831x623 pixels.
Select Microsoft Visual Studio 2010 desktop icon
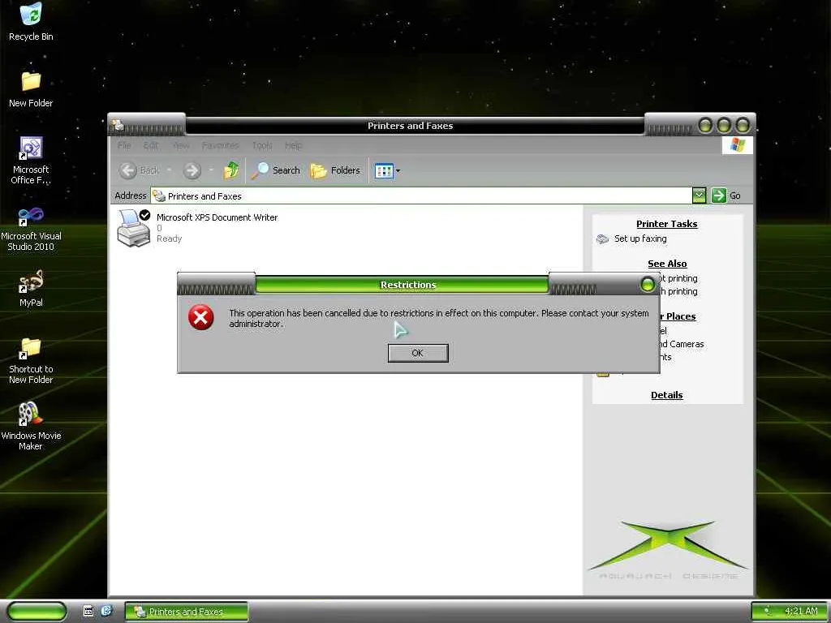31,229
